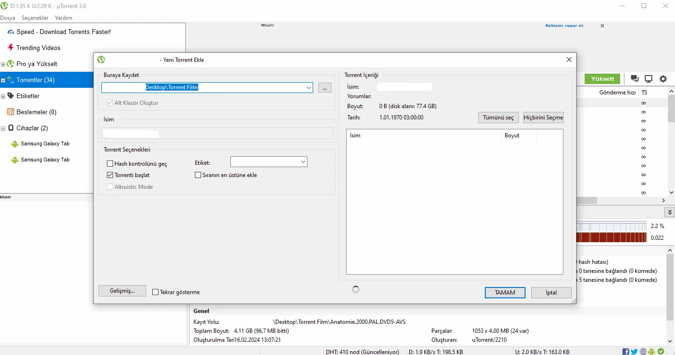Viewport: 675px width, 355px height.
Task: Click Boyut column header in Torrent İçeriği
Action: 519,135
